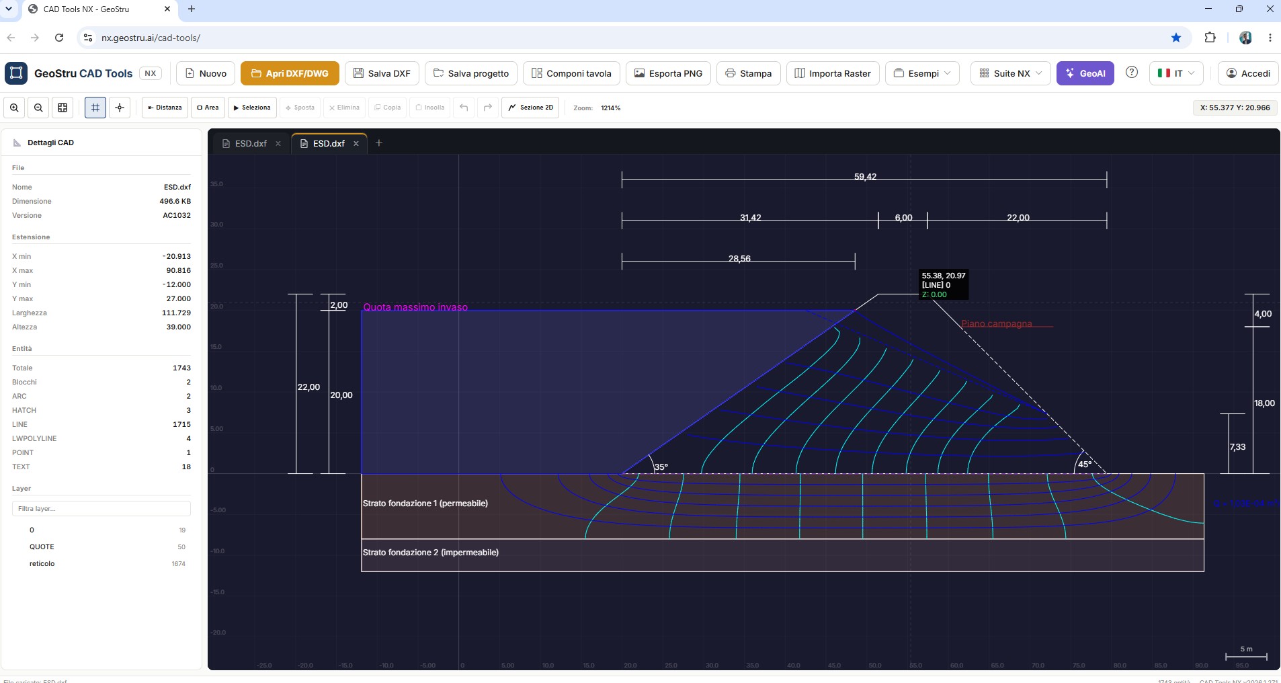The height and width of the screenshot is (683, 1281).
Task: Click the browser reload icon
Action: (59, 38)
